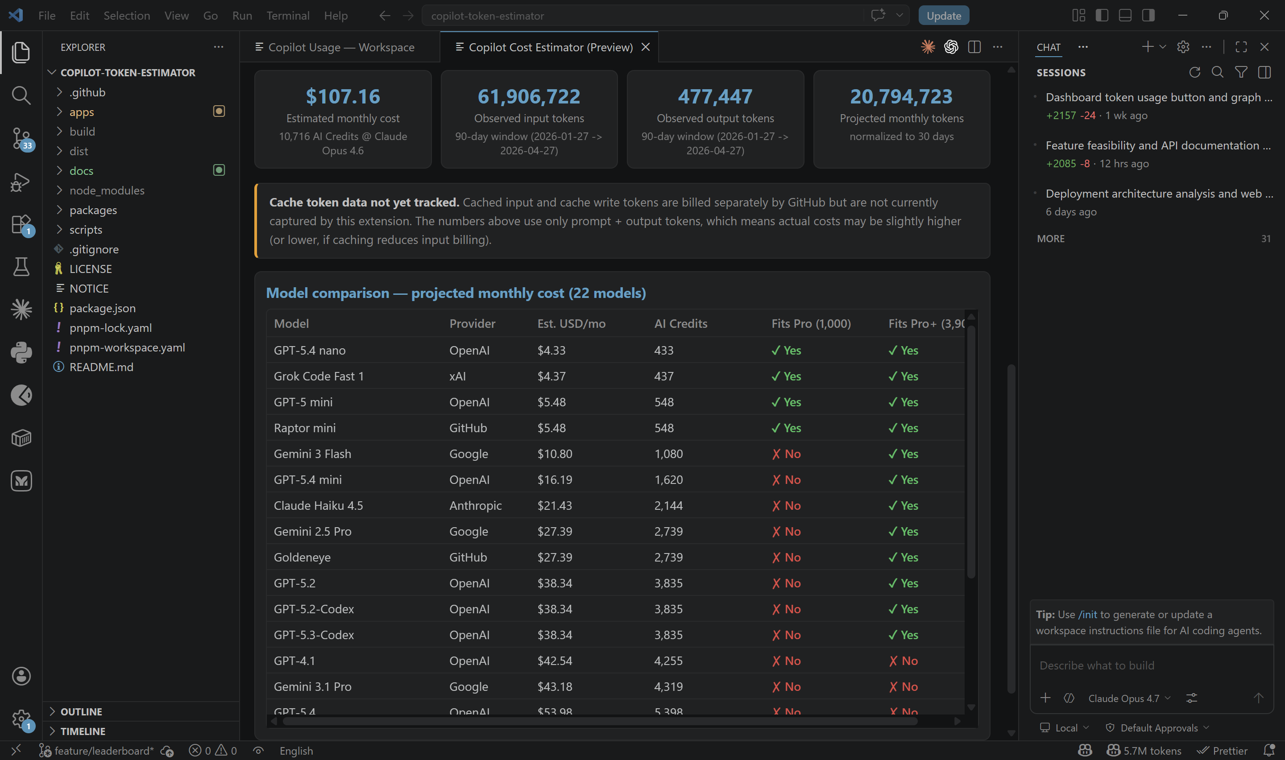Configure tools icon in chat input
The height and width of the screenshot is (760, 1285).
pyautogui.click(x=1192, y=698)
